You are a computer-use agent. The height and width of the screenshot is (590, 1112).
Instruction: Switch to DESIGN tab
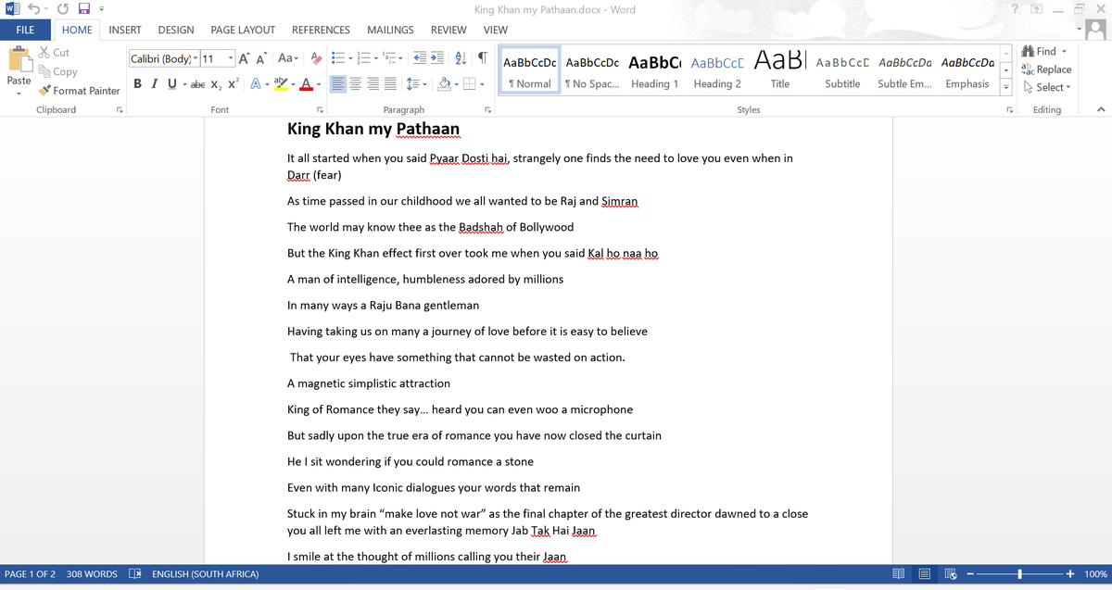(x=176, y=30)
